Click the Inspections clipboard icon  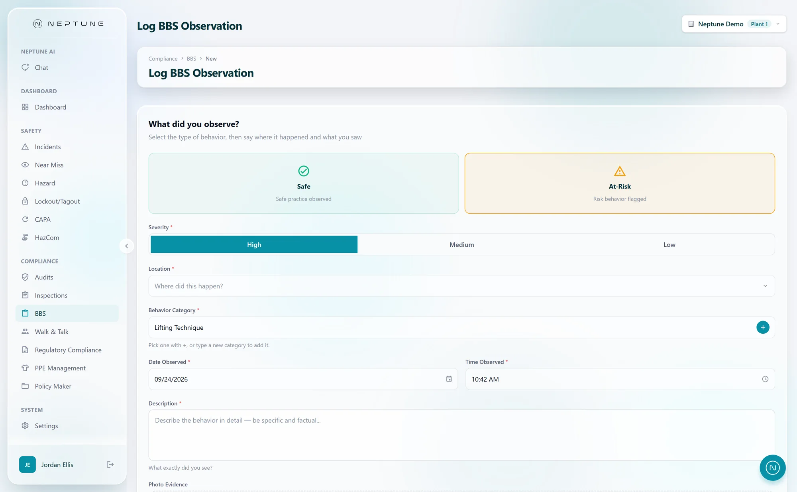pyautogui.click(x=25, y=295)
